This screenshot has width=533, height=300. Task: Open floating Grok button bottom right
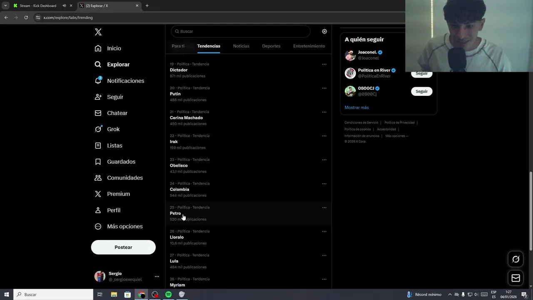pos(516,259)
